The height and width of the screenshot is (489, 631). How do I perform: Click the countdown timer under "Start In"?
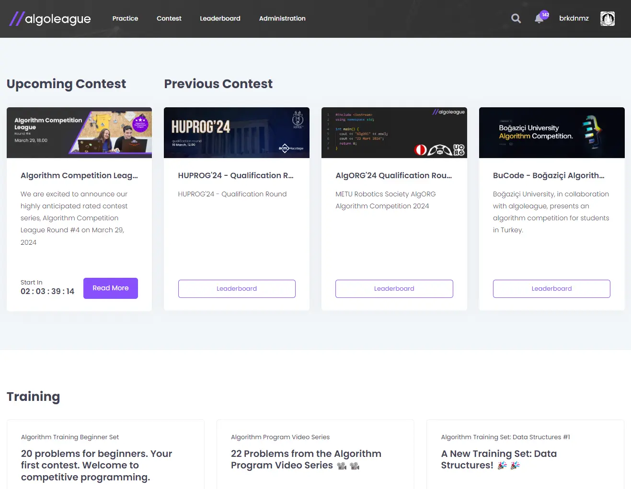[47, 291]
